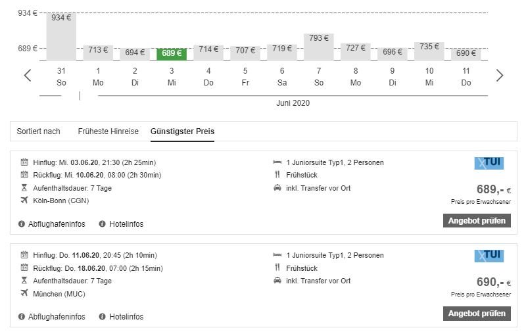526x332 pixels.
Task: Open Hotelinfos link in first offer
Action: click(125, 224)
